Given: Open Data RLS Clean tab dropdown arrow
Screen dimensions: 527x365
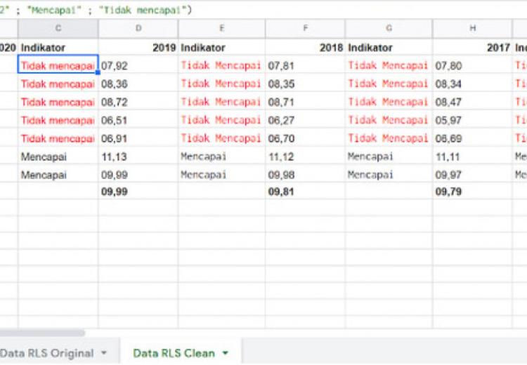Looking at the screenshot, I should (226, 353).
